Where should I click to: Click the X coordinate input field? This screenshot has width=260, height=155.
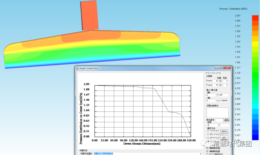click(x=214, y=125)
